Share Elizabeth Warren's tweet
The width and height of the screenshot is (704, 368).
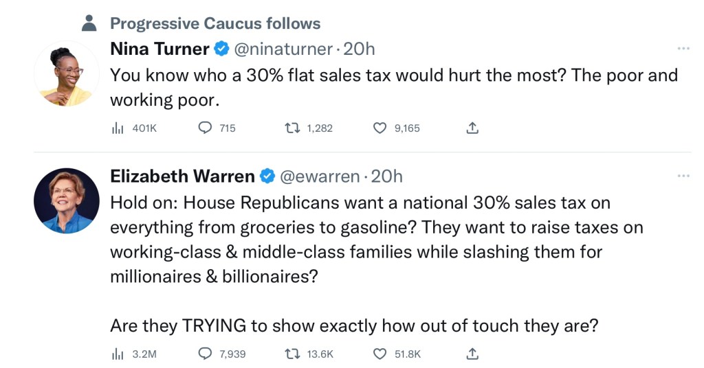pos(472,354)
